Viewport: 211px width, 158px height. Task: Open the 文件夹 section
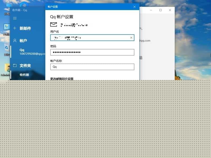pos(25,66)
